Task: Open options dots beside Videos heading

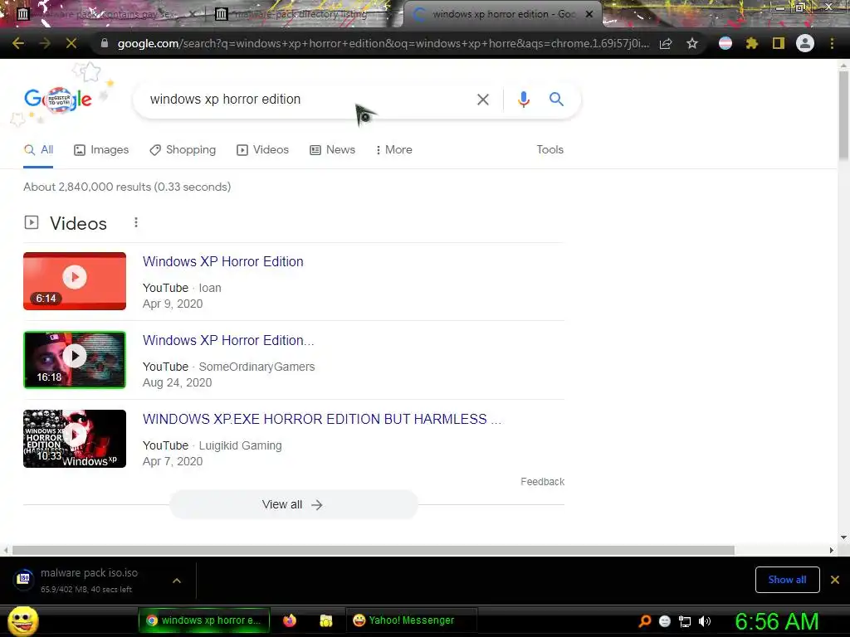Action: 136,222
